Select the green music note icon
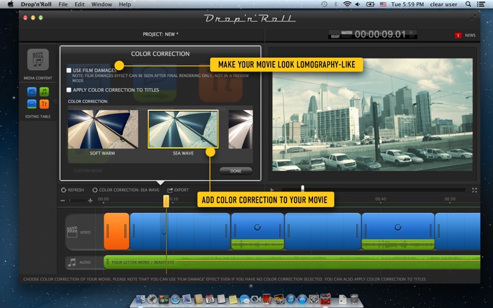The width and height of the screenshot is (493, 308). coord(44,92)
